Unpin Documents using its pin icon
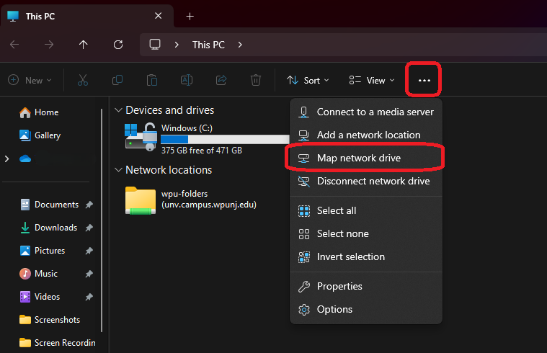Screen dimensions: 547x353 click(x=89, y=205)
